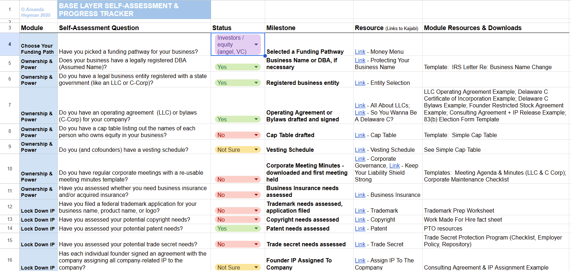Viewport: 571px width, 271px height.
Task: Select the Work Made For Hire fact sheet cell
Action: 496,219
